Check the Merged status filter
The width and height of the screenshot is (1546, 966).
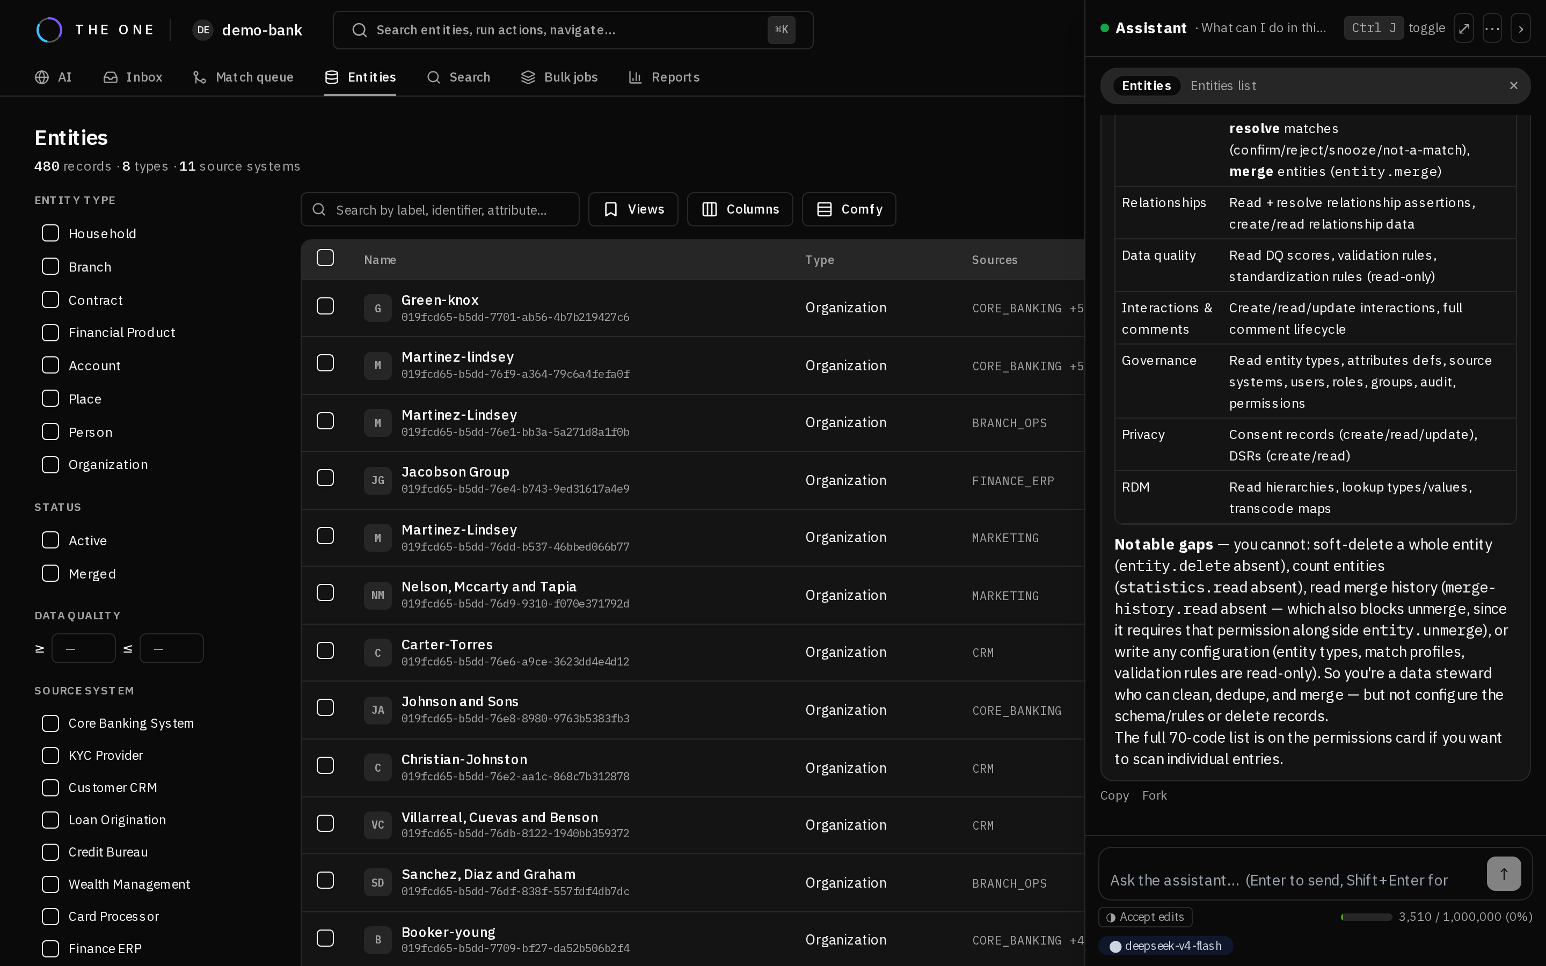coord(50,574)
